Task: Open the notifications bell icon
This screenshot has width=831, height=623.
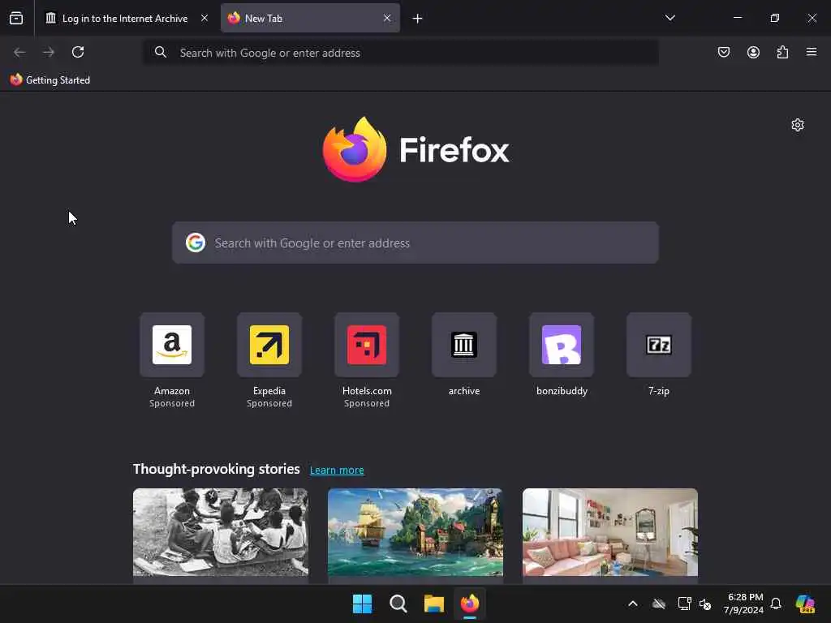Action: [x=776, y=604]
